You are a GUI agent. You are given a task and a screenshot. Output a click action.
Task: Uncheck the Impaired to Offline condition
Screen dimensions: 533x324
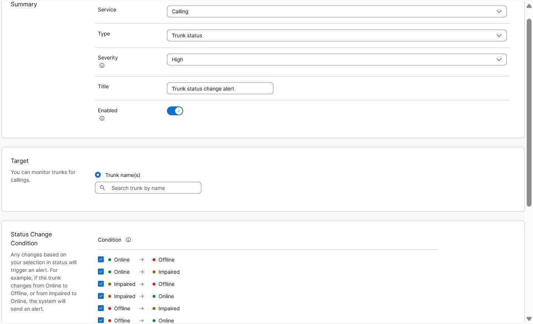101,284
